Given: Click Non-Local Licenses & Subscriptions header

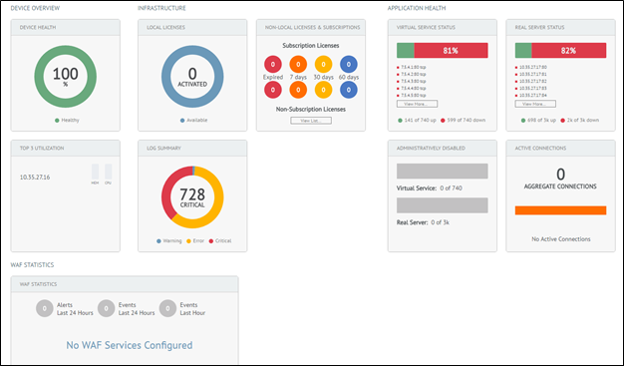Looking at the screenshot, I should tap(311, 28).
